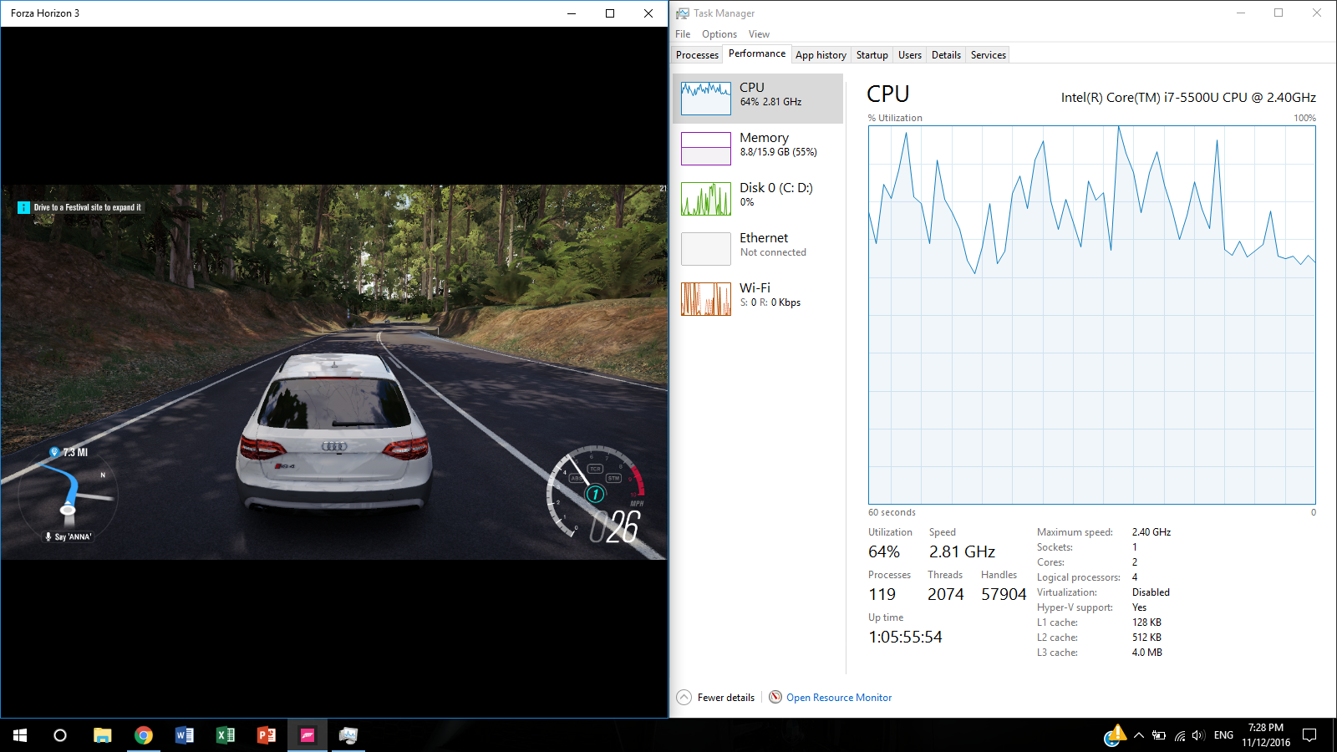
Task: Launch Google Chrome from the taskbar
Action: pyautogui.click(x=144, y=735)
